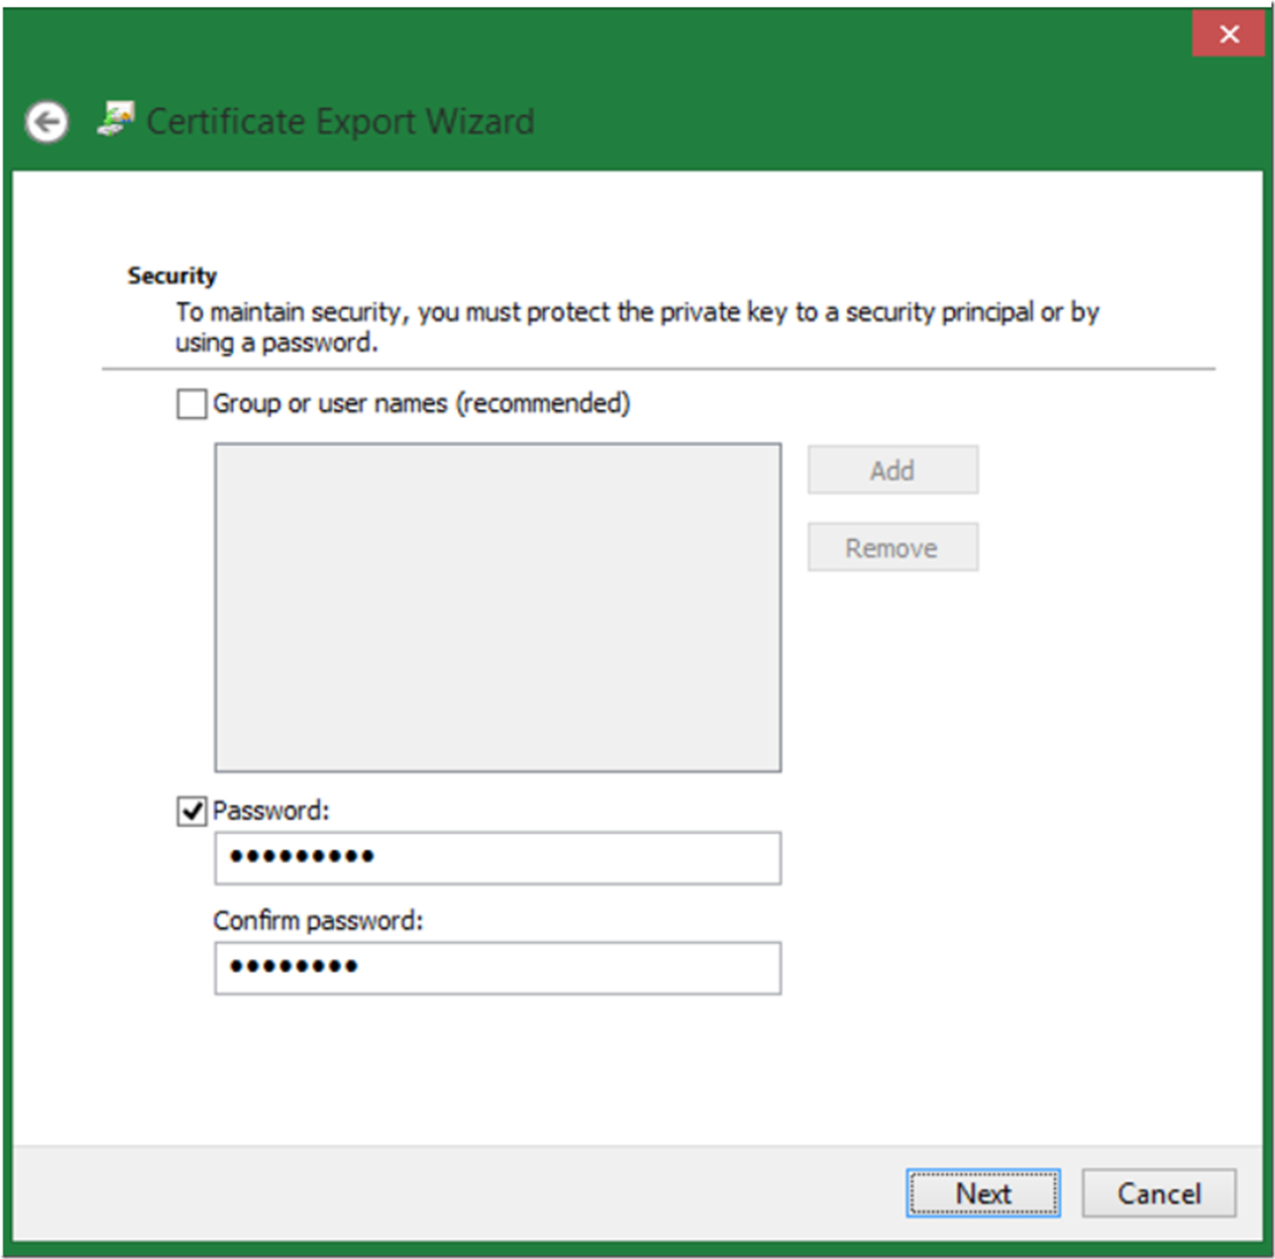Click the group or user names list box

point(498,608)
